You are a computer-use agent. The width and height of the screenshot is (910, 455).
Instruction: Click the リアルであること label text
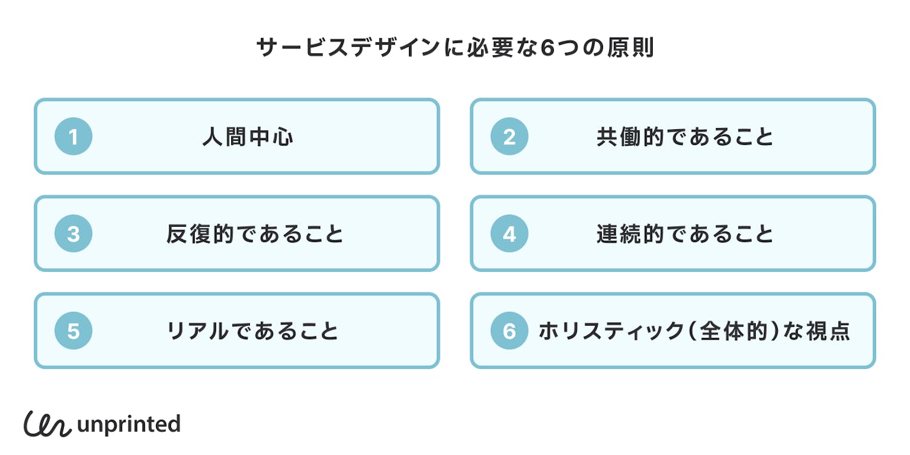point(252,332)
